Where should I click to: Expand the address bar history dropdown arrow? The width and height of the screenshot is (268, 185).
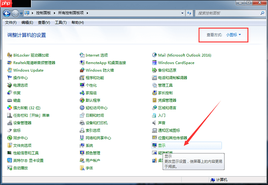point(182,13)
